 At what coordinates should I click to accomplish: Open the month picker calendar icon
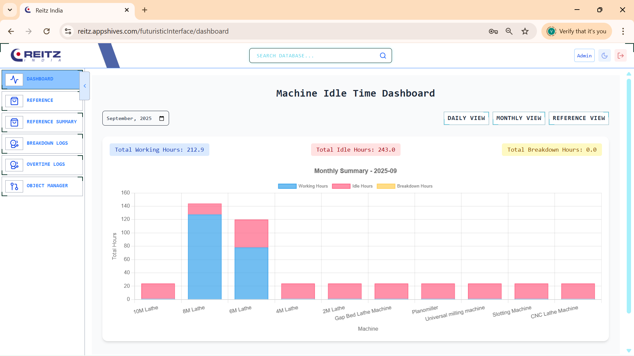[x=161, y=118]
